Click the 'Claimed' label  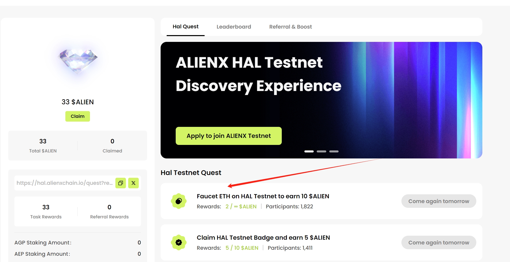click(x=112, y=151)
